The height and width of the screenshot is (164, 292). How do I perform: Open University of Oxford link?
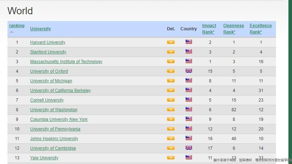pos(49,71)
